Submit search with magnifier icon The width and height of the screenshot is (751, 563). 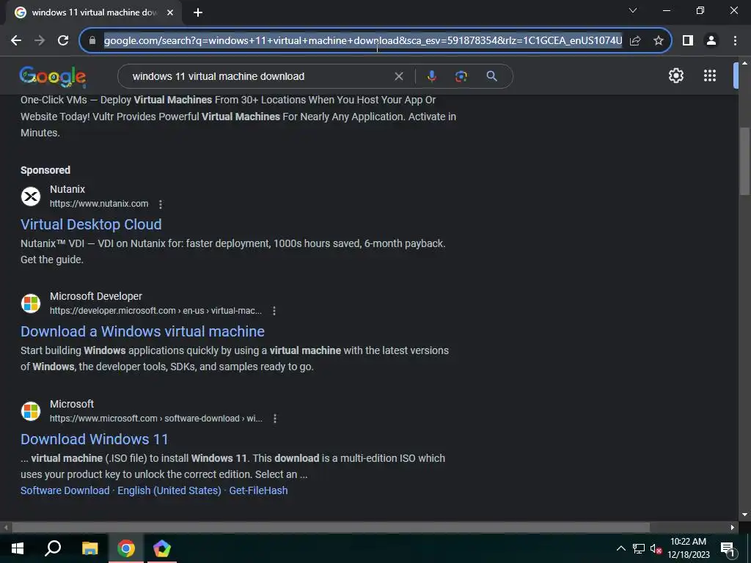(x=491, y=76)
